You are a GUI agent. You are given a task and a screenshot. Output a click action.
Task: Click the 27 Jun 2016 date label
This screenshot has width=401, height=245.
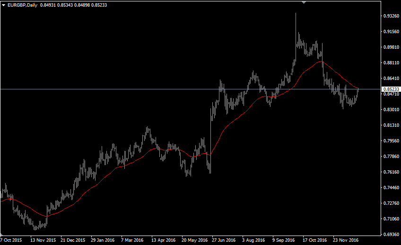pos(224,240)
